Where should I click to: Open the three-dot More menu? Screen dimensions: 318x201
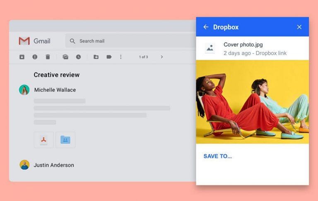(x=121, y=57)
